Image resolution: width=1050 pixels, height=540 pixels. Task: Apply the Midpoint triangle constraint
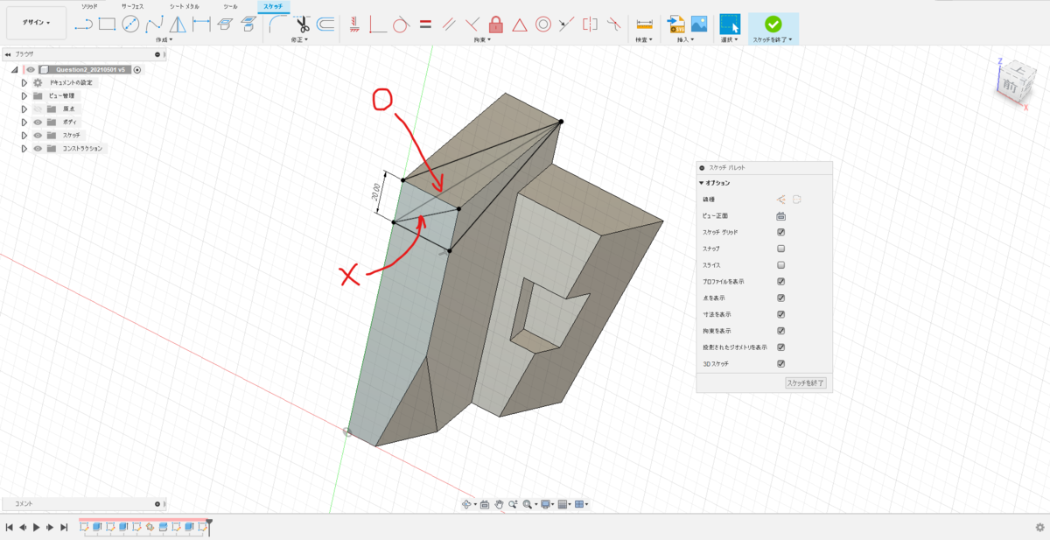[520, 25]
